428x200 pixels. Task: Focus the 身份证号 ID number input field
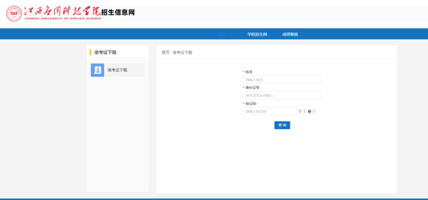(282, 95)
